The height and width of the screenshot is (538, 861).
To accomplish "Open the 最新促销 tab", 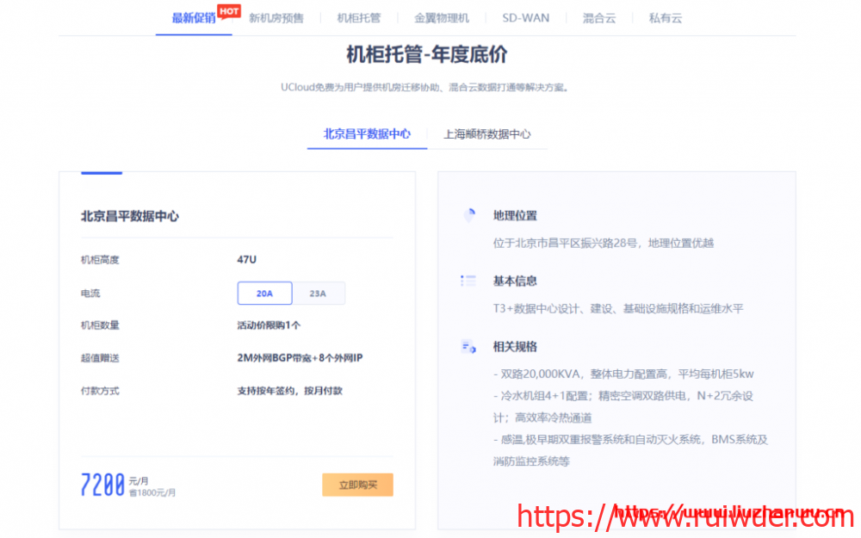I will pyautogui.click(x=193, y=18).
